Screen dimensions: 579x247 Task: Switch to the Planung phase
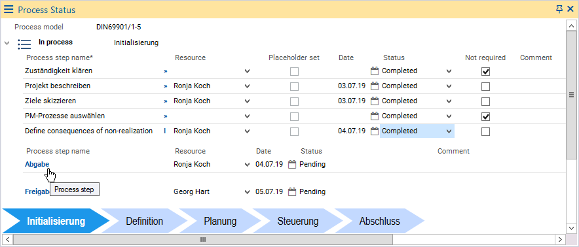click(x=220, y=222)
